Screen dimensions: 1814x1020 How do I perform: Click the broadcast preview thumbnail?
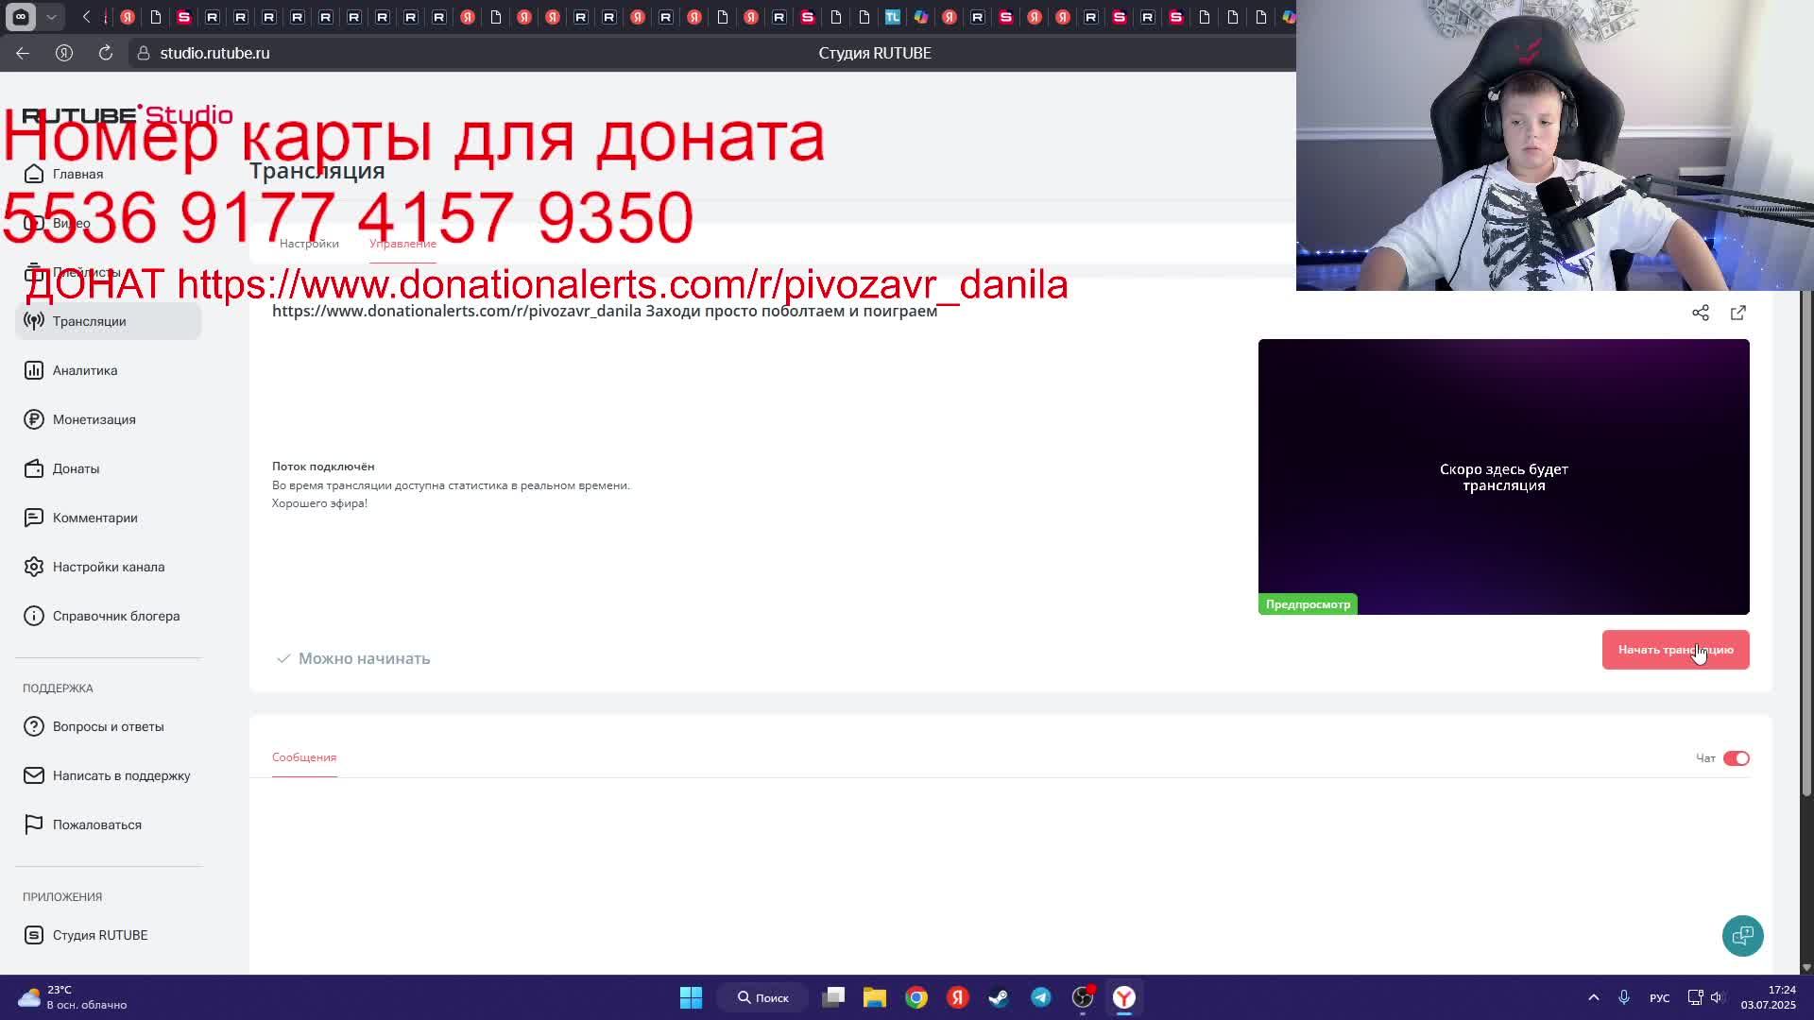(1503, 477)
